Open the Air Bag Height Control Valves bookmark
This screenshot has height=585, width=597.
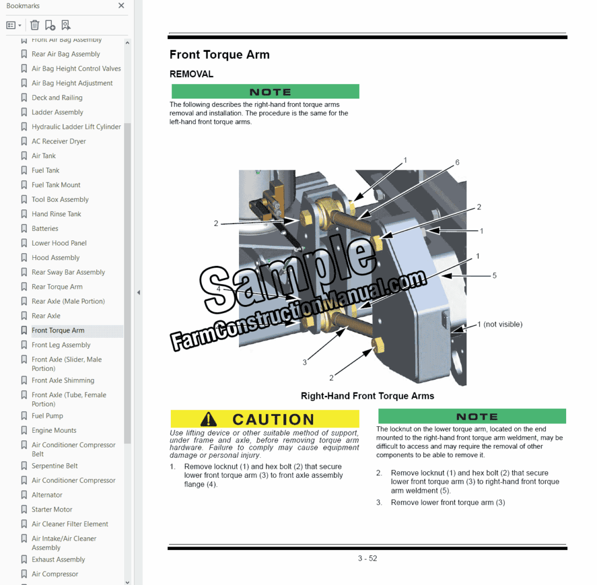point(76,69)
